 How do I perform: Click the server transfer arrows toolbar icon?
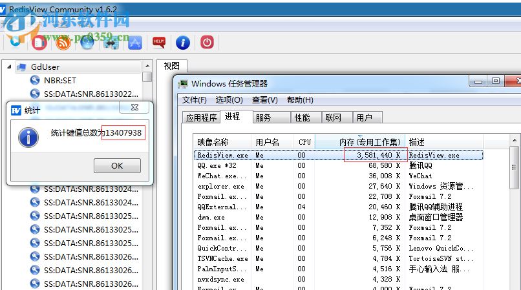tap(111, 43)
